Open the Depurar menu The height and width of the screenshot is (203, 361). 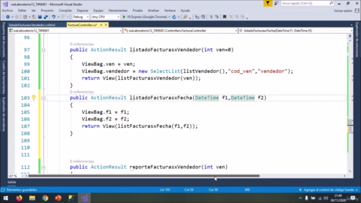[83, 11]
